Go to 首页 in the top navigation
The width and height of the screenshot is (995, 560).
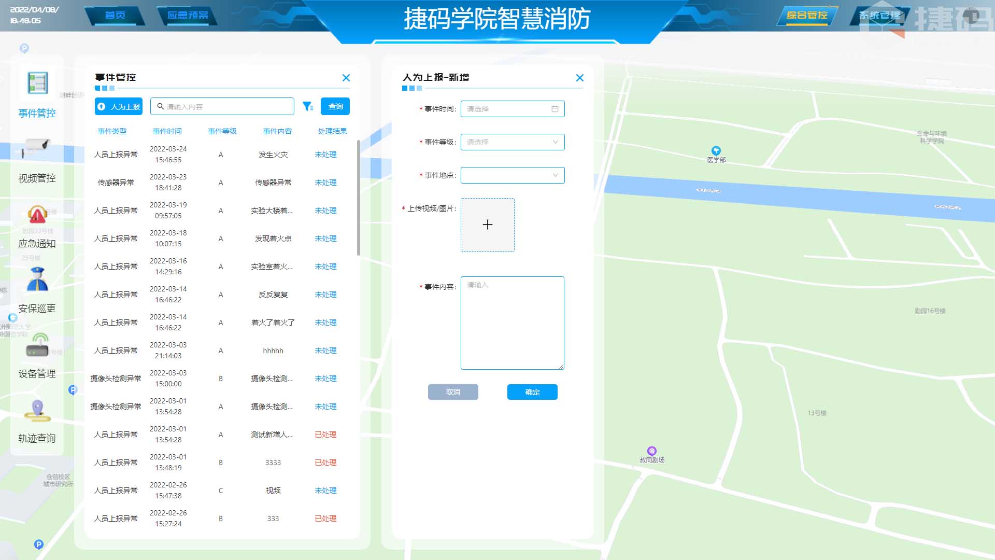click(x=115, y=15)
